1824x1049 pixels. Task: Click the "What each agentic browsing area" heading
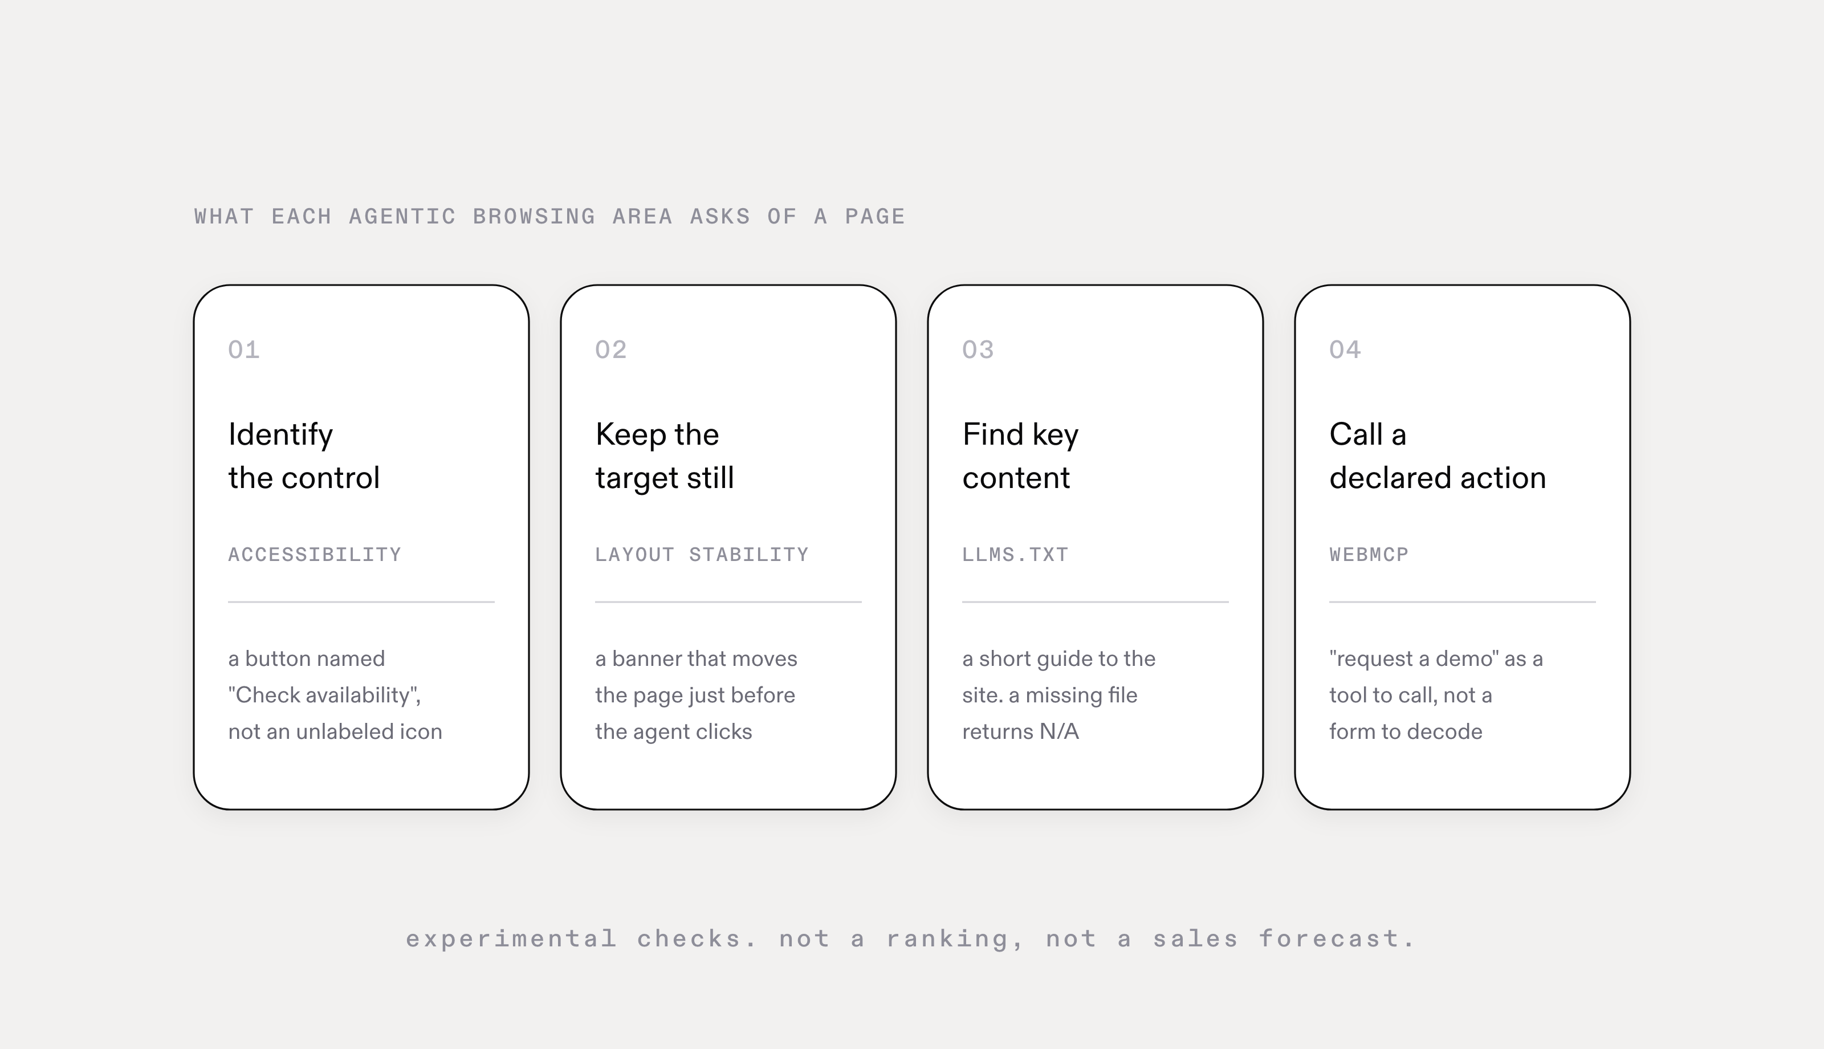pos(549,217)
